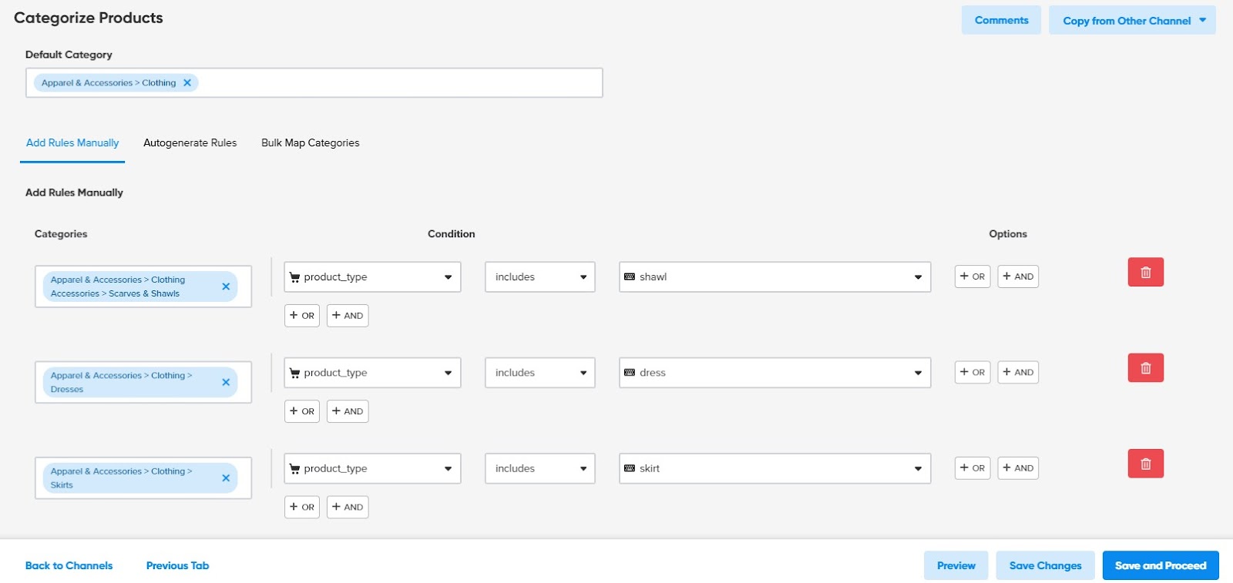The image size is (1233, 583).
Task: Switch to the Autogenerate Rules tab
Action: tap(190, 143)
